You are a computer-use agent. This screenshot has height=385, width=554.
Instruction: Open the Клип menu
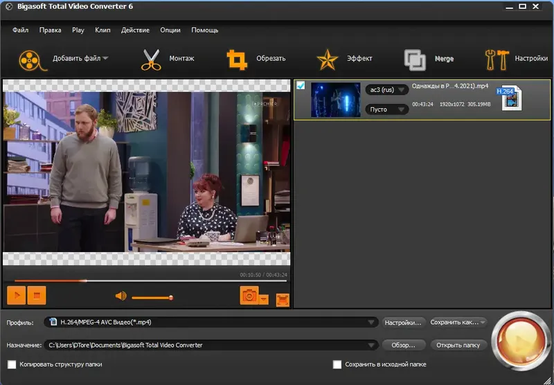tap(102, 30)
